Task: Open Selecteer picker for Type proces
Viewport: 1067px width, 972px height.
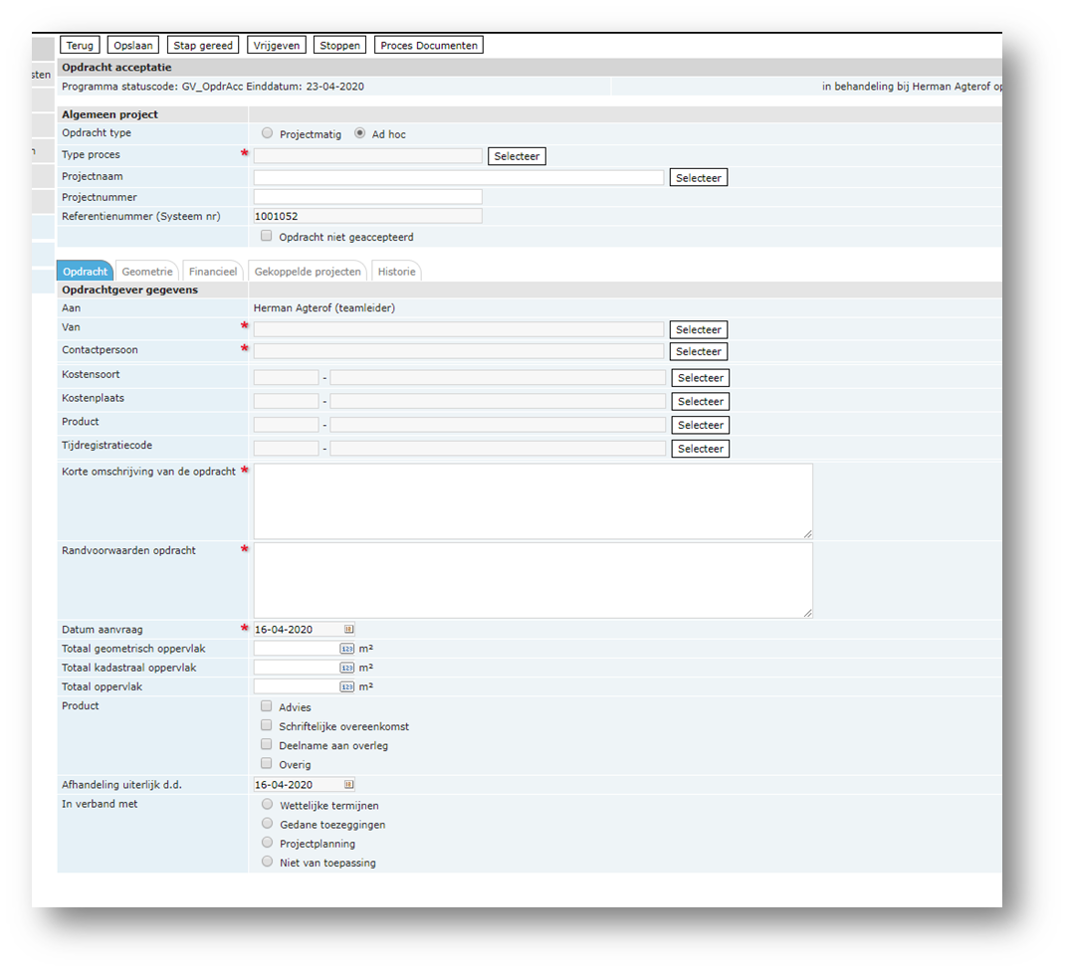Action: point(517,156)
